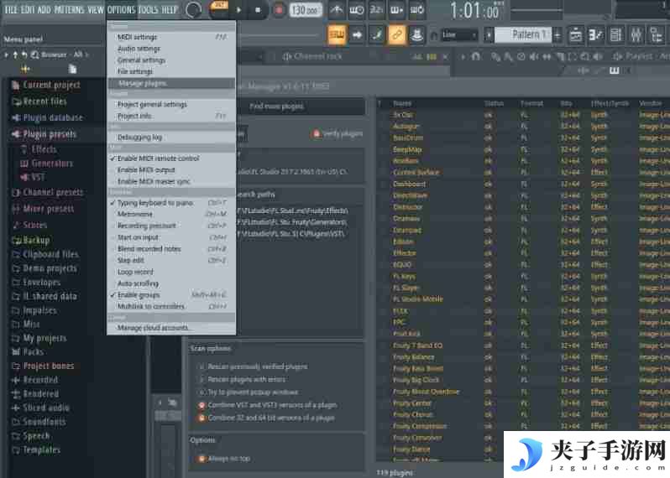Select File settings in the Options menu

click(171, 71)
